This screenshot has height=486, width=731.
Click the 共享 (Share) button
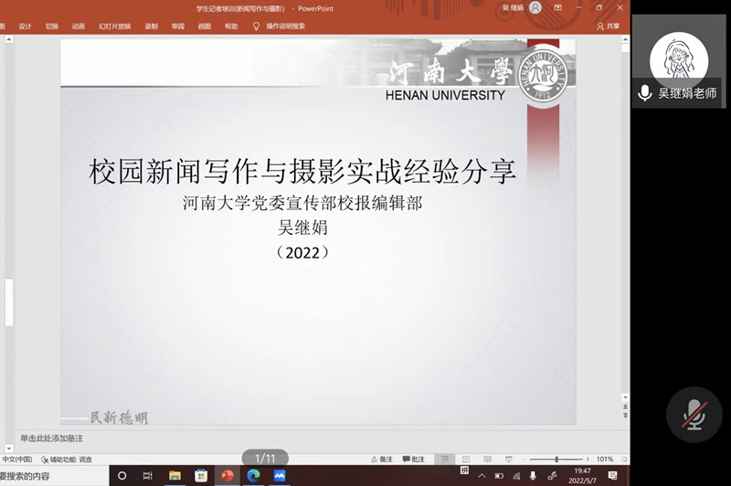608,26
